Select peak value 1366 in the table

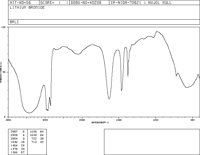point(14,152)
